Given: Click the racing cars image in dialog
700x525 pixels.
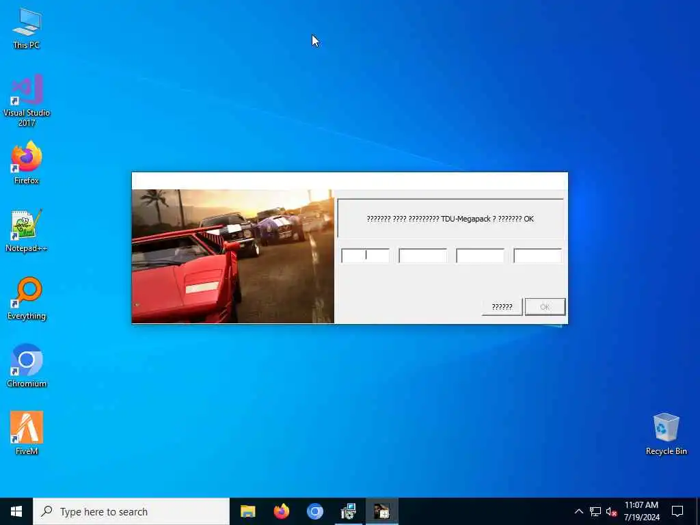Looking at the screenshot, I should [x=232, y=256].
